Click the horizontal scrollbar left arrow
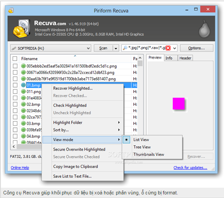 [x=14, y=147]
